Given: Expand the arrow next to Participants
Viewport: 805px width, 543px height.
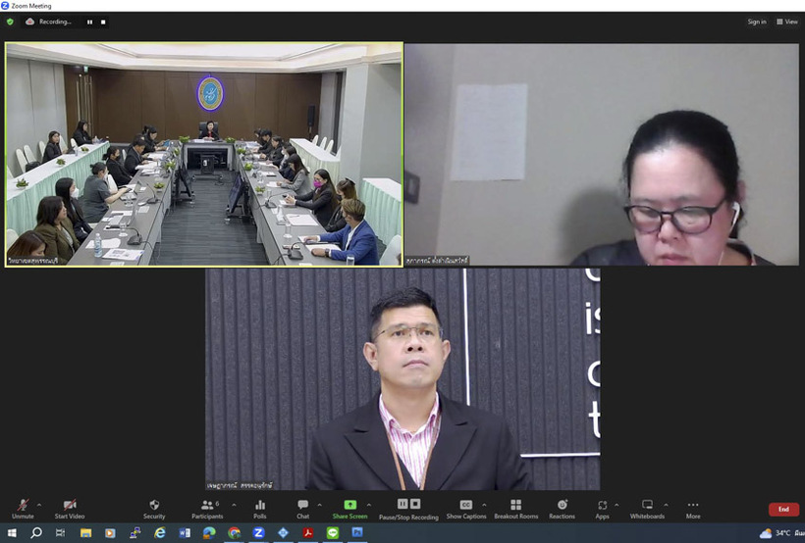Looking at the screenshot, I should coord(232,505).
